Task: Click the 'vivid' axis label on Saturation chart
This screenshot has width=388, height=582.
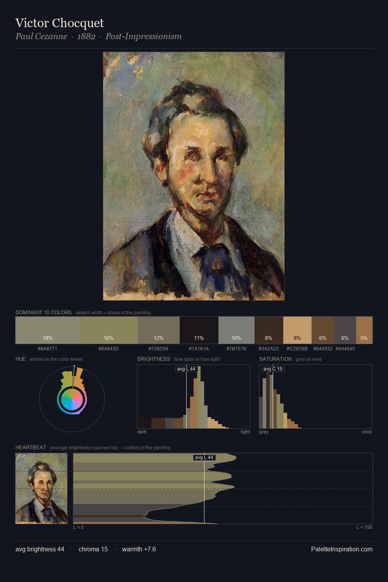Action: [367, 431]
